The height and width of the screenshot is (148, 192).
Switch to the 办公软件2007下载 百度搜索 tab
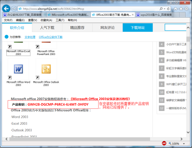pyautogui.click(x=24, y=15)
